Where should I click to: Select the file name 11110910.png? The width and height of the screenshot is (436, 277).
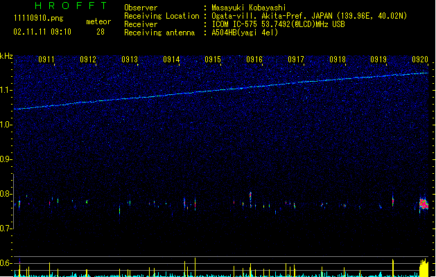click(39, 18)
